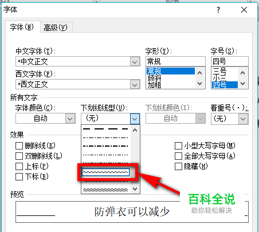Viewport: 259px width, 232px height.
Task: Open the 中文字体 dropdown list
Action: [x=135, y=62]
